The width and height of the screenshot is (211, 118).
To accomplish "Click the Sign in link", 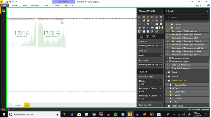I will [x=198, y=5].
